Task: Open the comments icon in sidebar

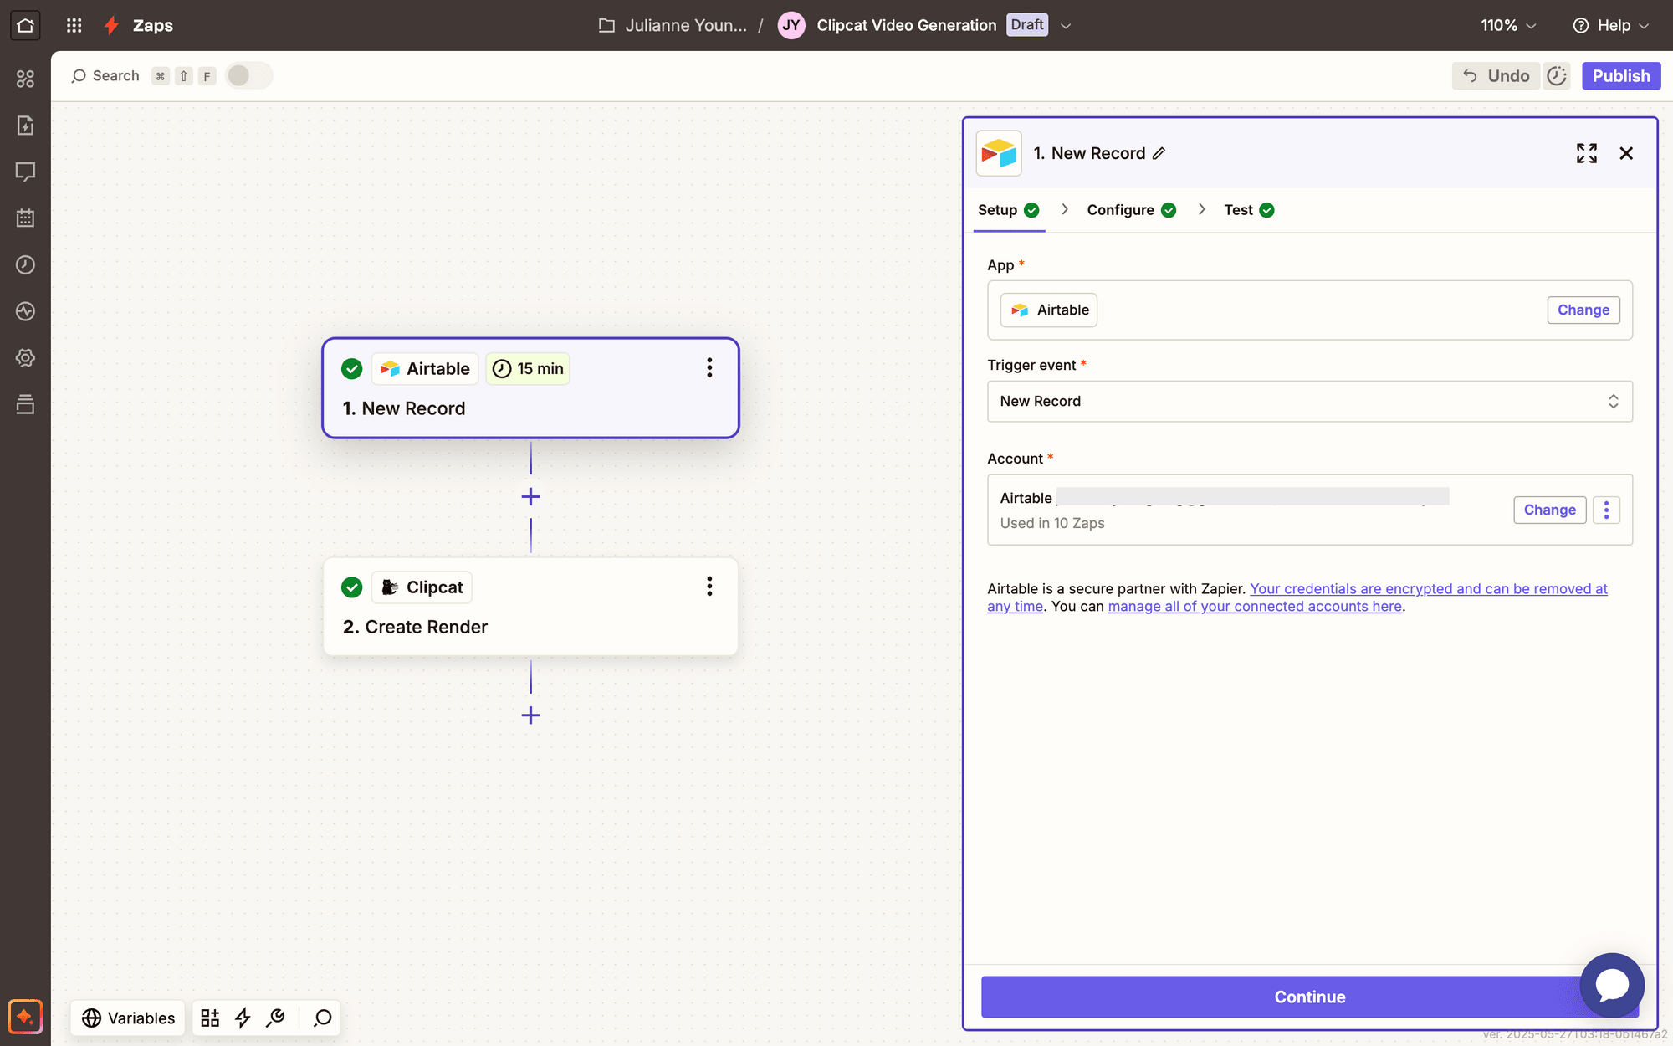Action: tap(25, 172)
